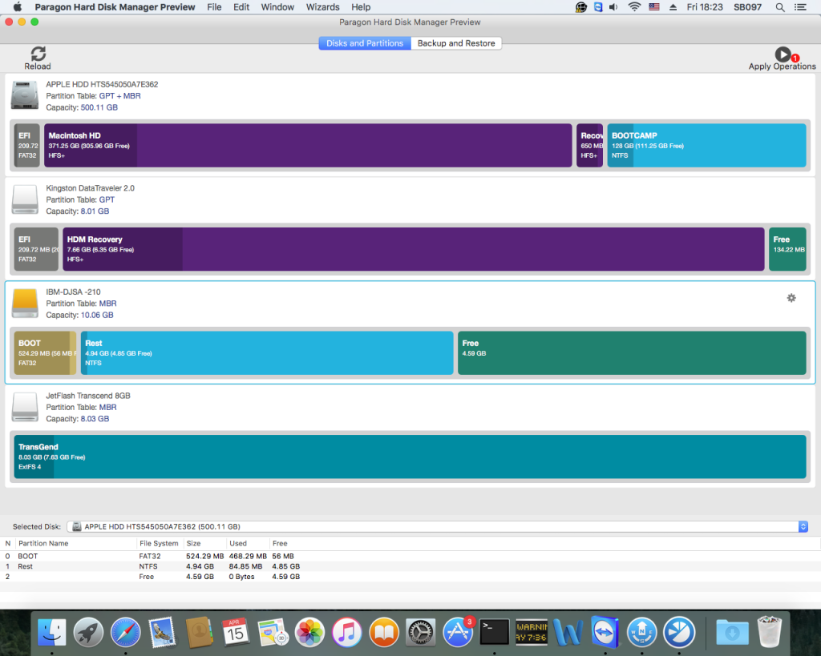Select HDM Recovery partition block
The height and width of the screenshot is (656, 821).
(413, 249)
